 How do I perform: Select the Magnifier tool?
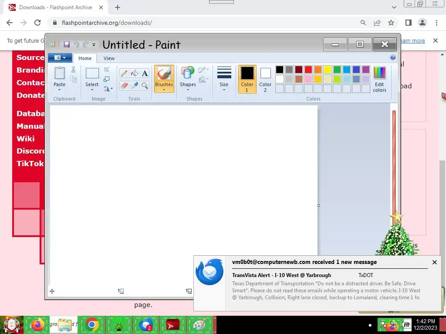(145, 85)
